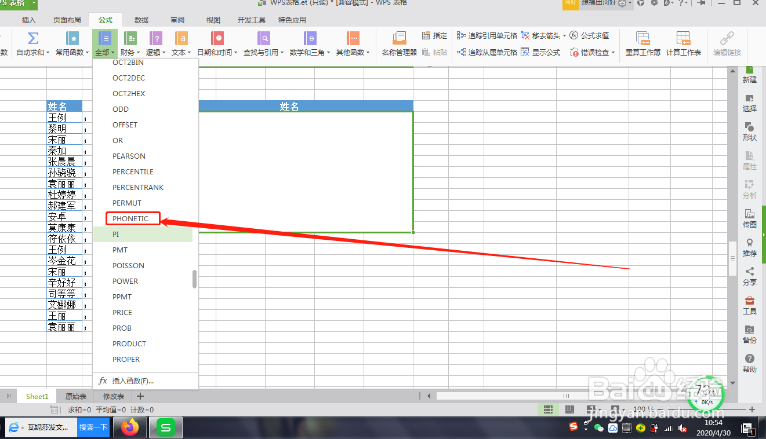Image resolution: width=766 pixels, height=439 pixels.
Task: Open the lookup and reference (查找与引用) functions
Action: click(x=264, y=44)
